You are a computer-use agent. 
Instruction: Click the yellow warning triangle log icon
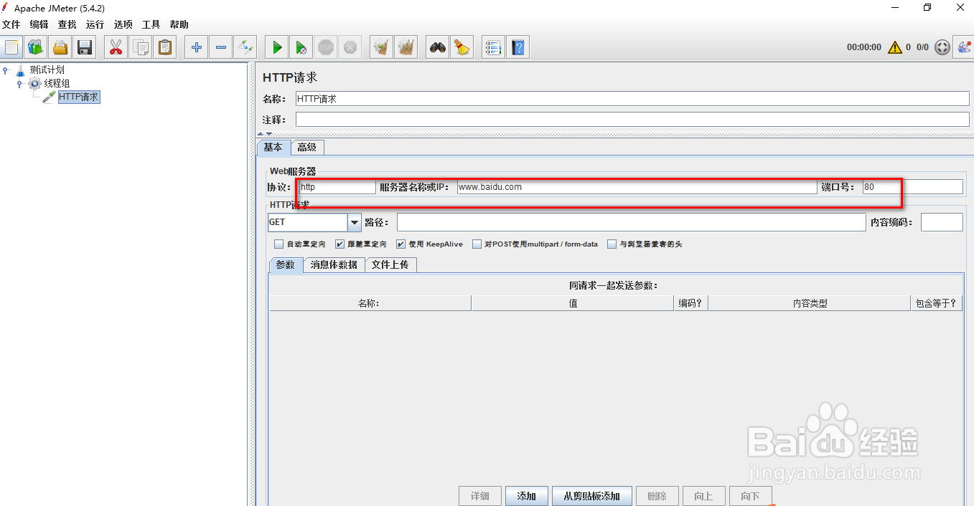(895, 47)
